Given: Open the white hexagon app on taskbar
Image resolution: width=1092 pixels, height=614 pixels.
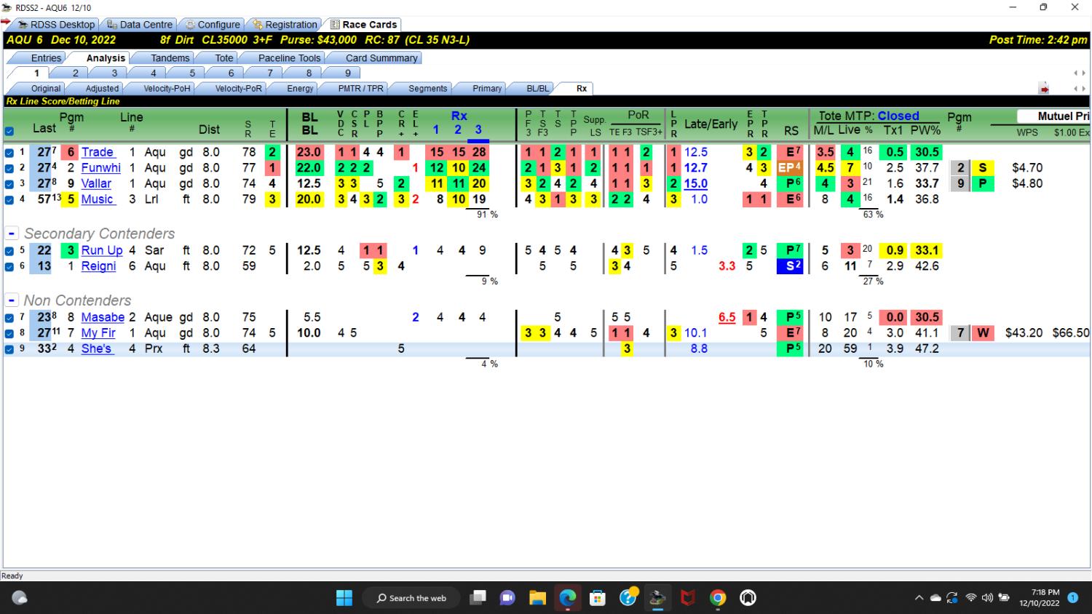Looking at the screenshot, I should coord(748,598).
